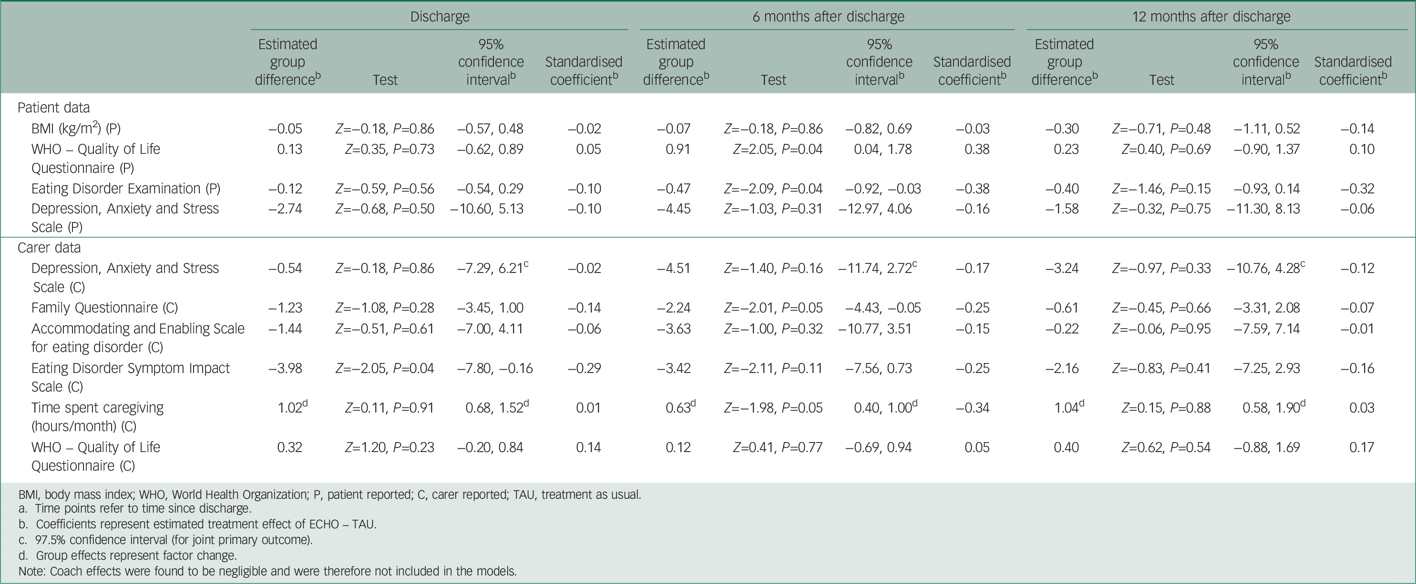Select the BMI (kg/m2) (P) row label
Viewport: 1416px width, 584px height.
click(x=76, y=129)
